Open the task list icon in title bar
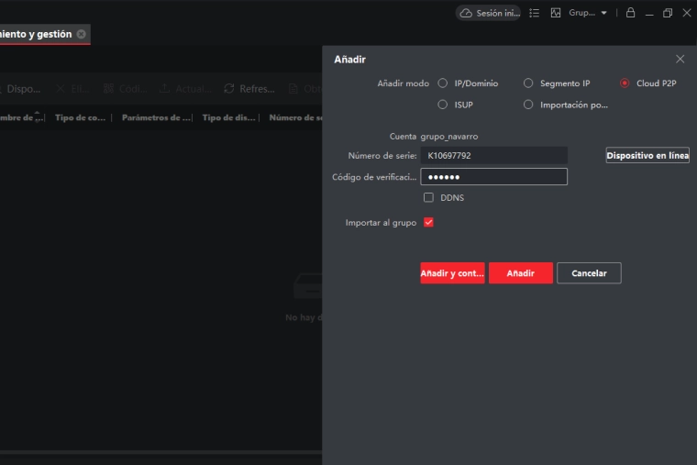Viewport: 697px width, 465px height. pyautogui.click(x=534, y=13)
